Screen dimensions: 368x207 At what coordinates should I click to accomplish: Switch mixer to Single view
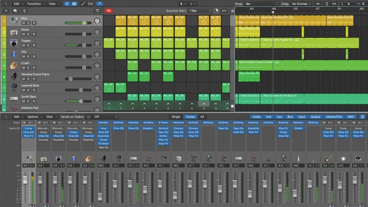coord(176,116)
